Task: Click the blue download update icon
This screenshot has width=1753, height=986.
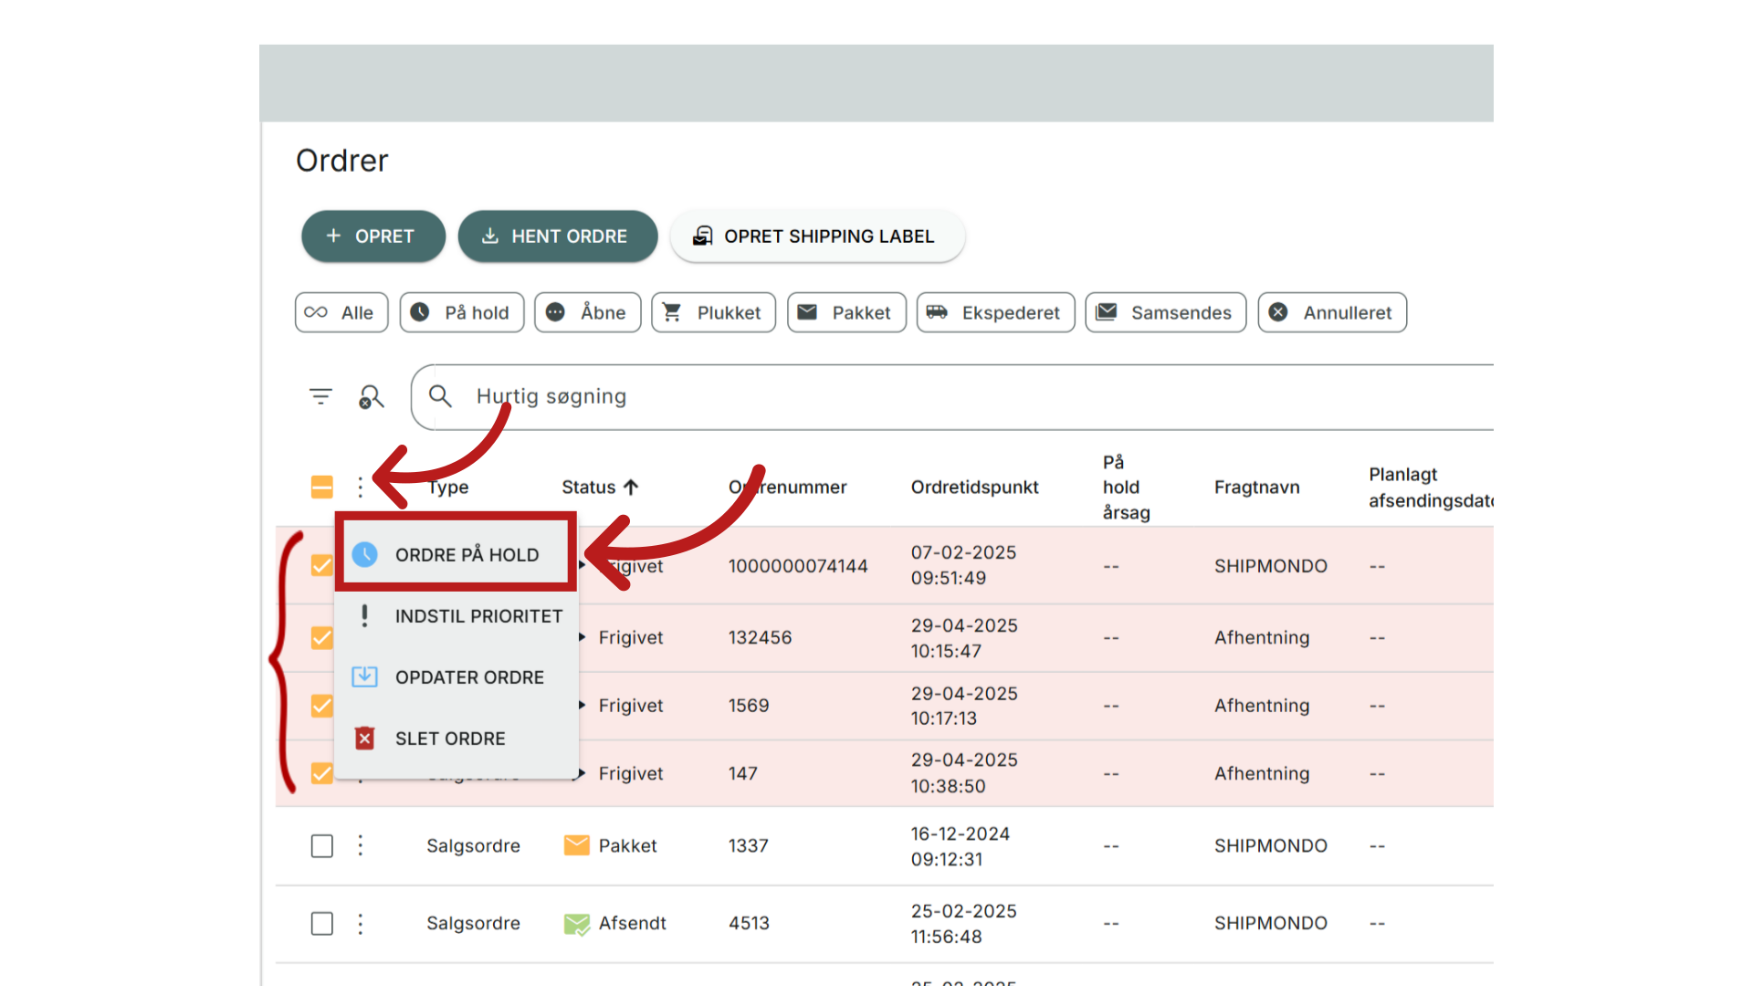Action: (364, 677)
